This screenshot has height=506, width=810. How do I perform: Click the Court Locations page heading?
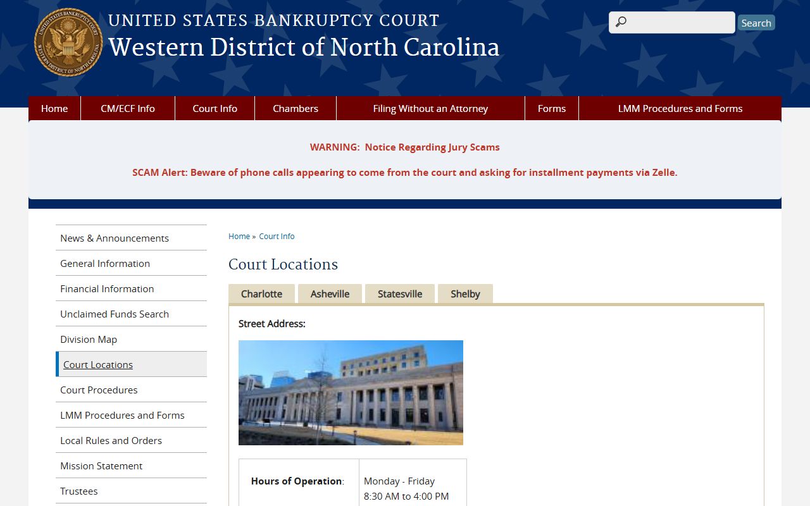pos(283,264)
